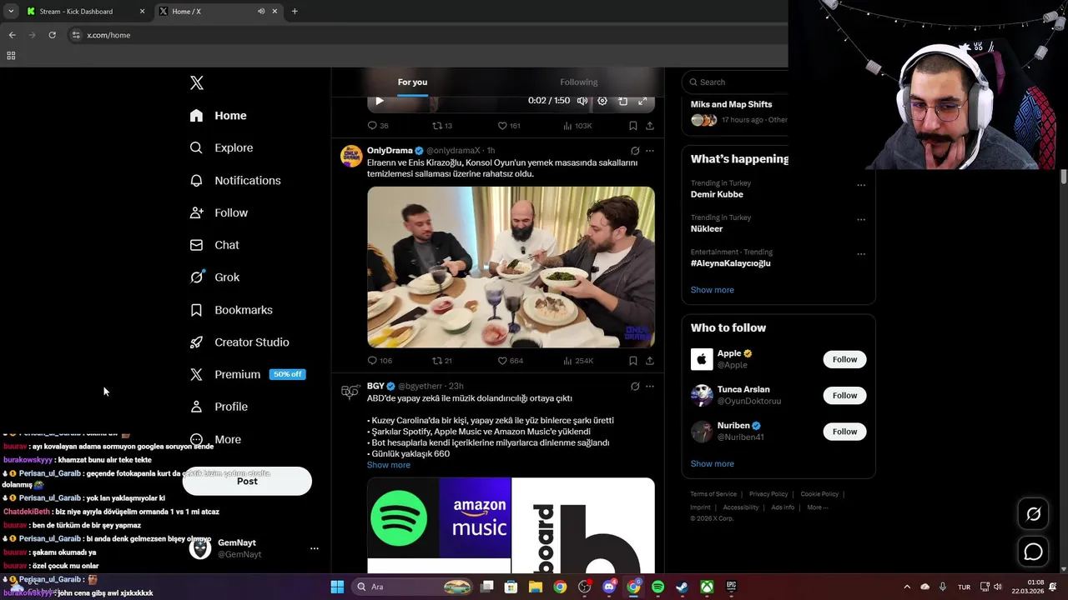The width and height of the screenshot is (1068, 600).
Task: Open the Privacy Policy link
Action: tap(768, 494)
